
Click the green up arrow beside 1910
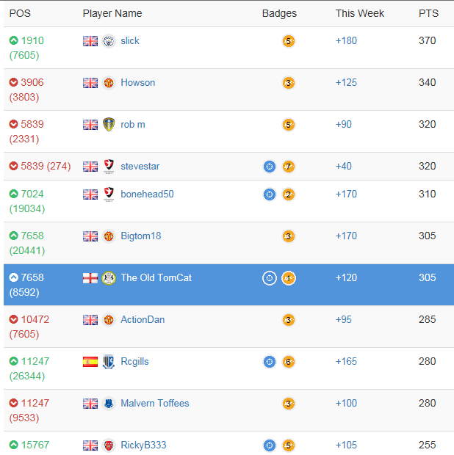click(x=13, y=40)
